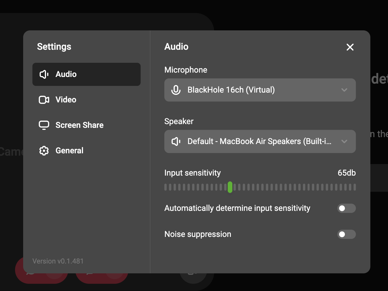Click the speaker icon in Speaker field
Viewport: 388px width, 291px height.
(176, 141)
